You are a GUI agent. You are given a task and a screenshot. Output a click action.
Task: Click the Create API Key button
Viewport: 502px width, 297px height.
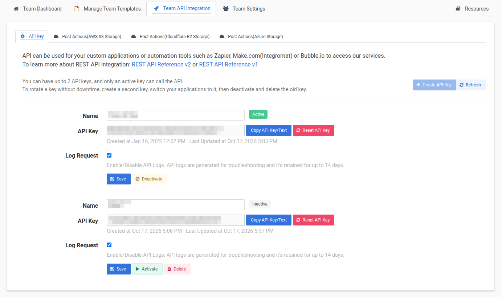click(434, 85)
